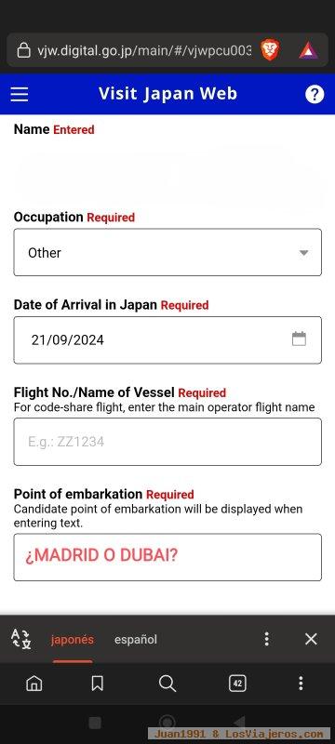The height and width of the screenshot is (744, 335).
Task: Go to browser home page
Action: pyautogui.click(x=34, y=684)
